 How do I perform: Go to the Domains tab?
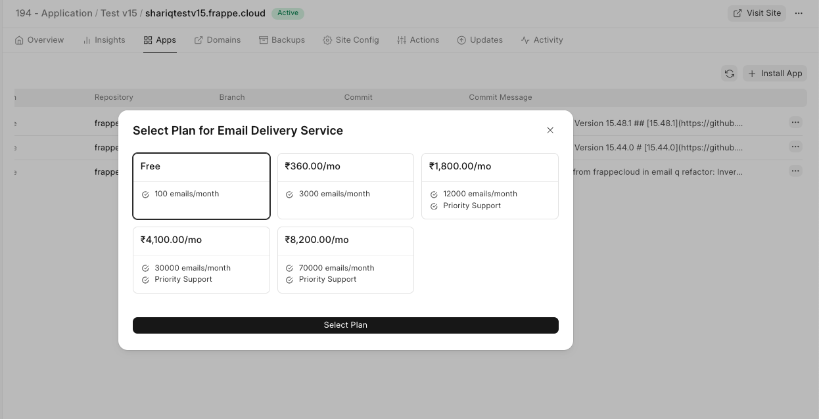point(218,40)
